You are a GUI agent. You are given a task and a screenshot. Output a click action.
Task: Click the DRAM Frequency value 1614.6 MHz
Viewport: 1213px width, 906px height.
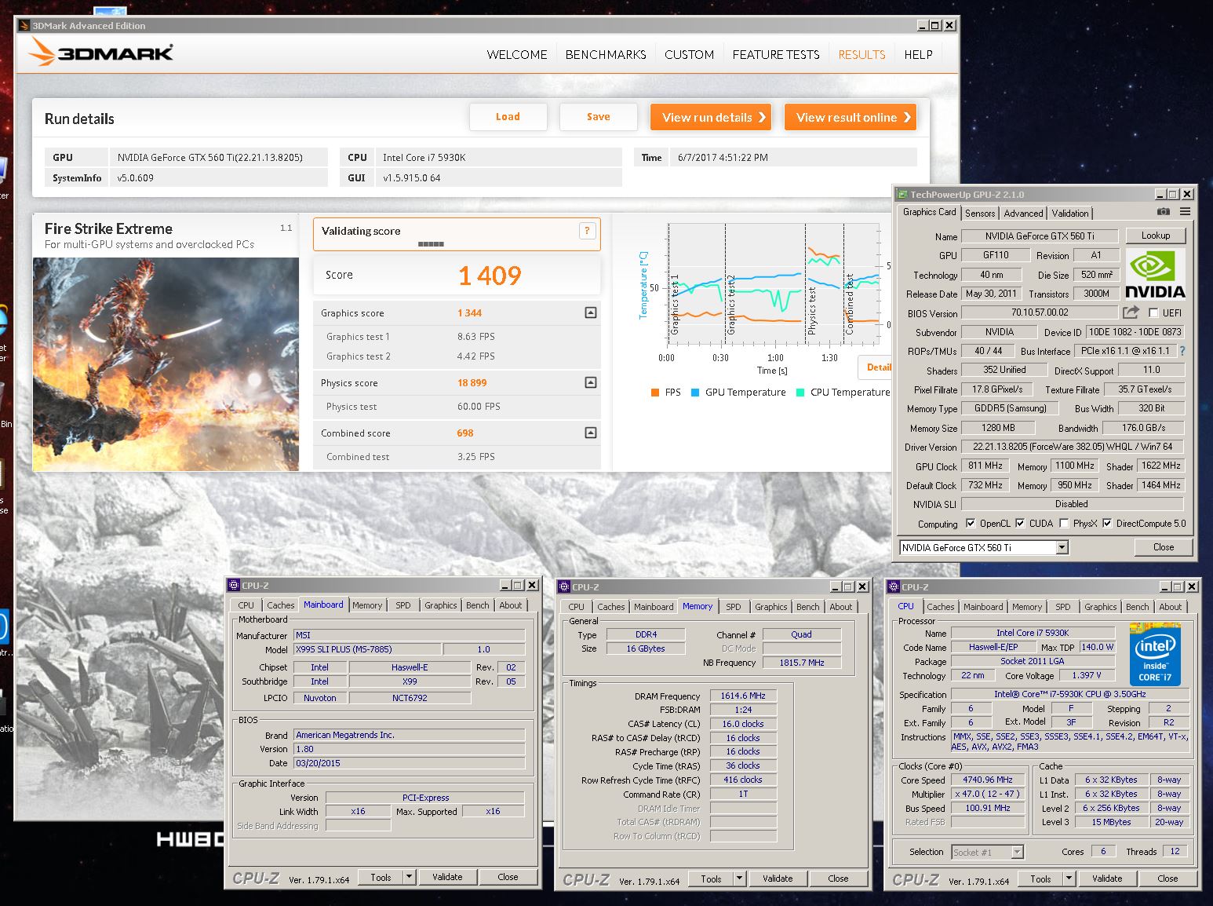tap(743, 696)
